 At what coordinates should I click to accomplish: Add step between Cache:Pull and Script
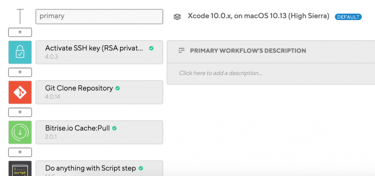(x=20, y=152)
